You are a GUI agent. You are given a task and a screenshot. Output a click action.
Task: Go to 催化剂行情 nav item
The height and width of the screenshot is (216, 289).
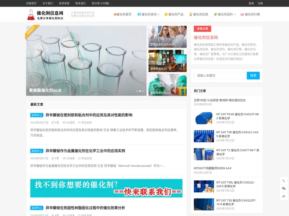pos(250,14)
